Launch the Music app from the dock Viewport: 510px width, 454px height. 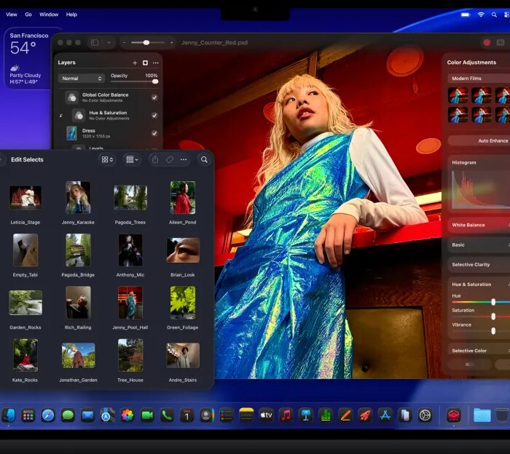(286, 415)
